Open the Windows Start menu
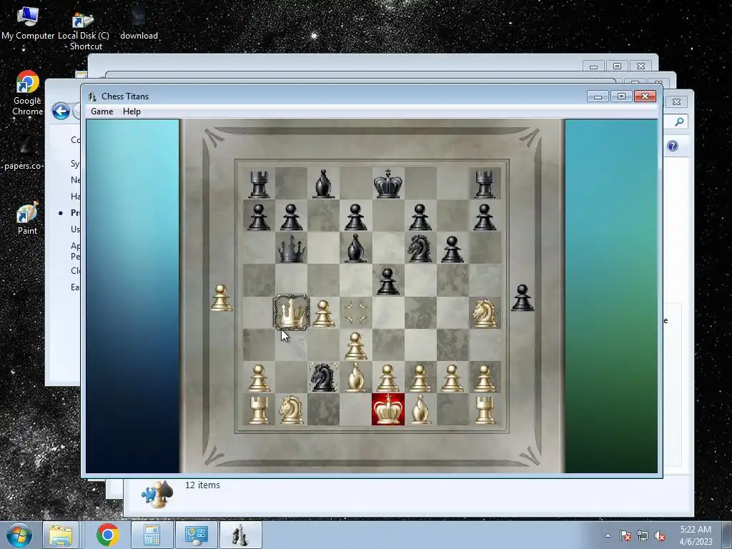The image size is (732, 549). (19, 535)
